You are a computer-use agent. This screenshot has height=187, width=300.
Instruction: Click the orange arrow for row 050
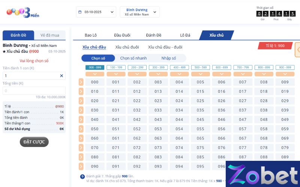point(81,129)
